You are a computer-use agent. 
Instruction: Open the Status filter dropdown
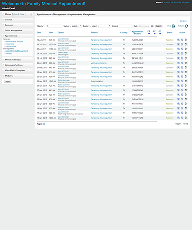(x=75, y=26)
